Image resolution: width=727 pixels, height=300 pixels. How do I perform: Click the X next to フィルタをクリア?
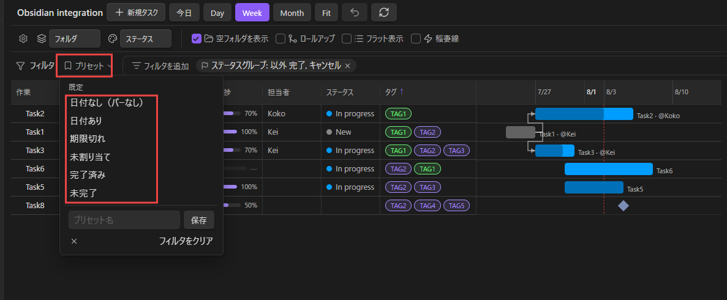coord(74,241)
